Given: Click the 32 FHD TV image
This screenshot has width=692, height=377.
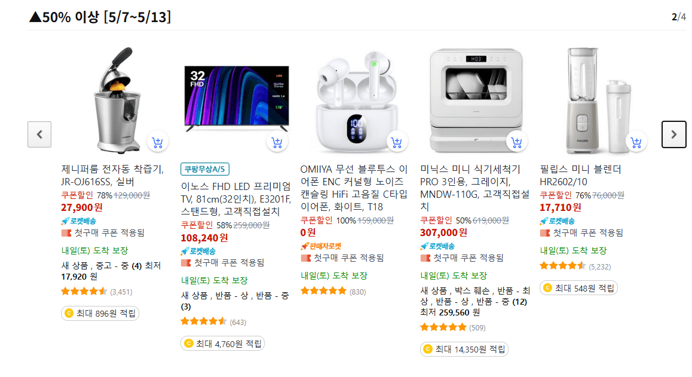Looking at the screenshot, I should [x=237, y=99].
